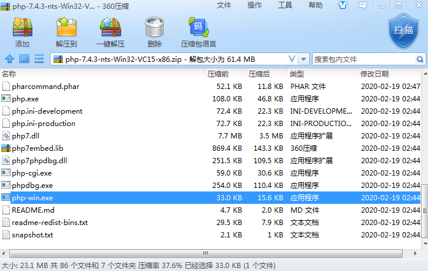Click the MD 文件 type cell
This screenshot has height=271, width=428.
click(305, 210)
